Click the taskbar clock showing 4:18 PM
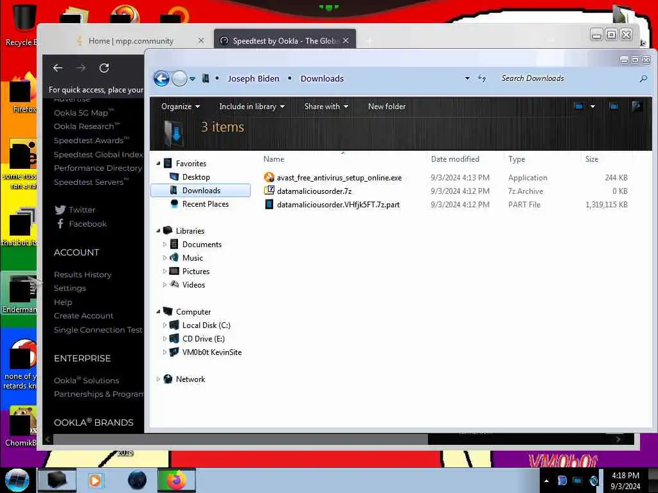Image resolution: width=658 pixels, height=493 pixels. pos(625,481)
